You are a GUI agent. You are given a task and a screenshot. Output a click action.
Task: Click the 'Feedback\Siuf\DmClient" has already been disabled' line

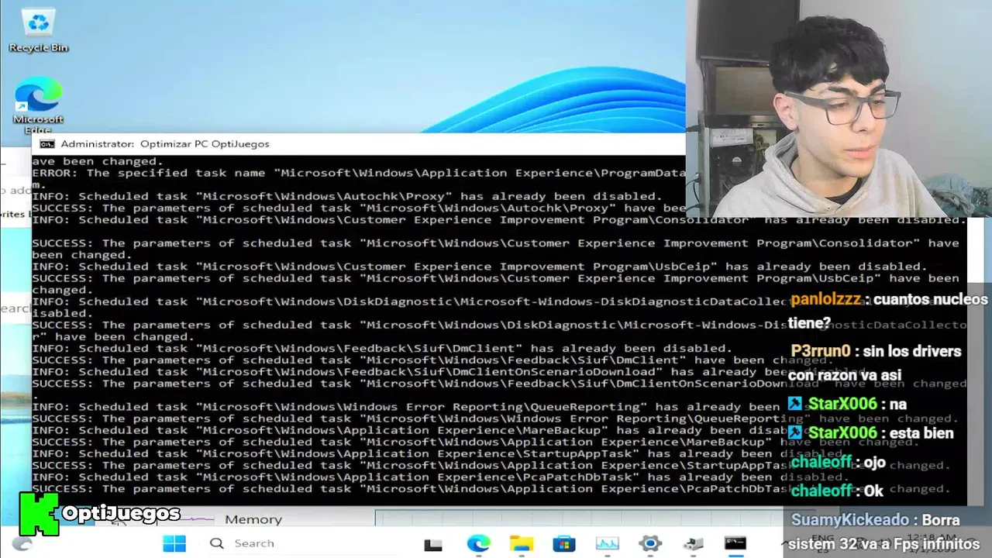[382, 348]
